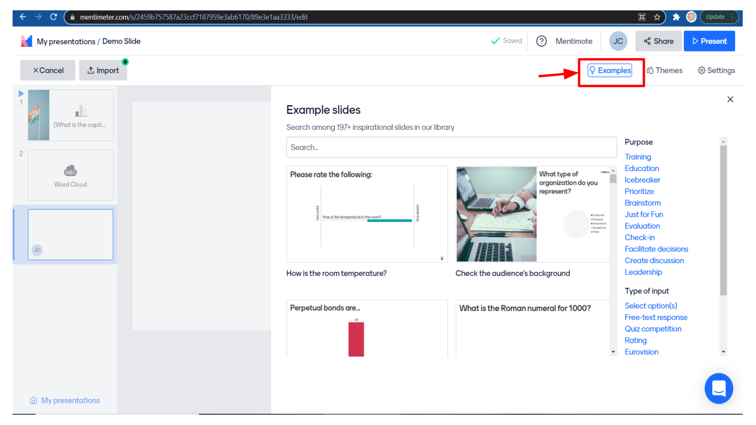Click the Free-text response filter
756x425 pixels.
point(656,317)
